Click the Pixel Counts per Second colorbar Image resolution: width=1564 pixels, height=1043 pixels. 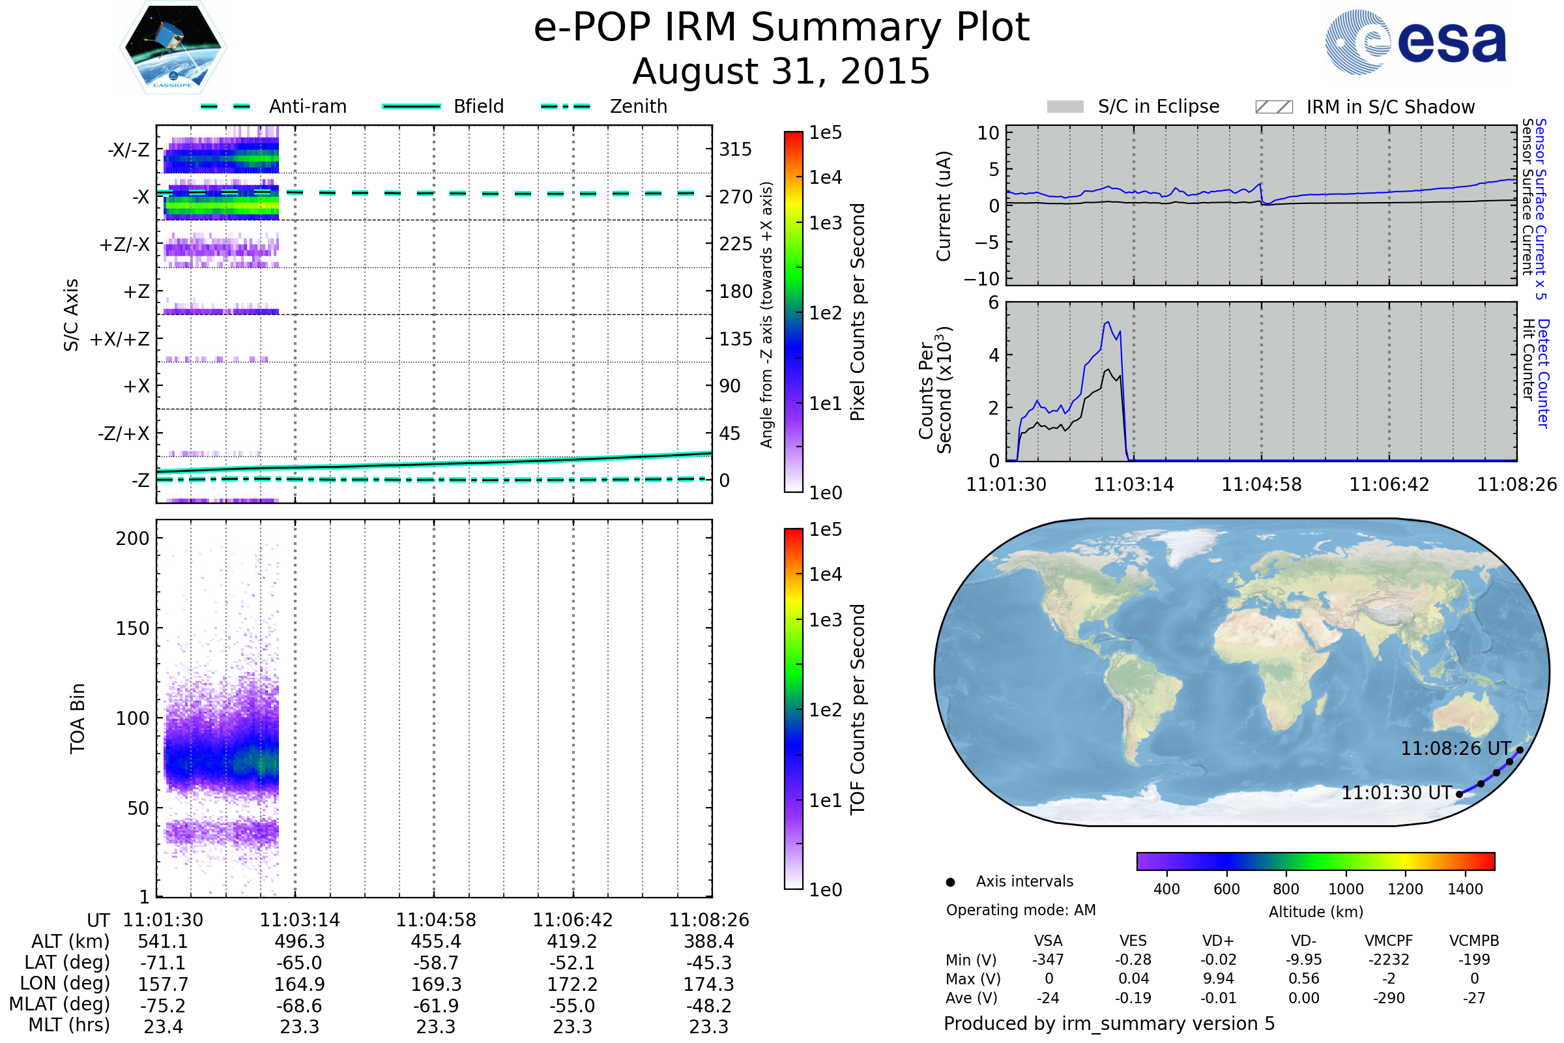793,312
